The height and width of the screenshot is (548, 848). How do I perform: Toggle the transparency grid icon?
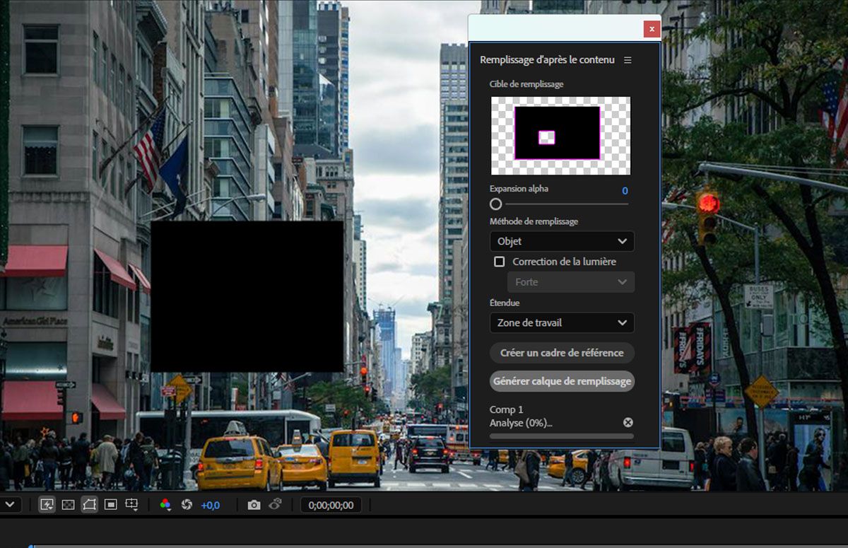tap(68, 505)
